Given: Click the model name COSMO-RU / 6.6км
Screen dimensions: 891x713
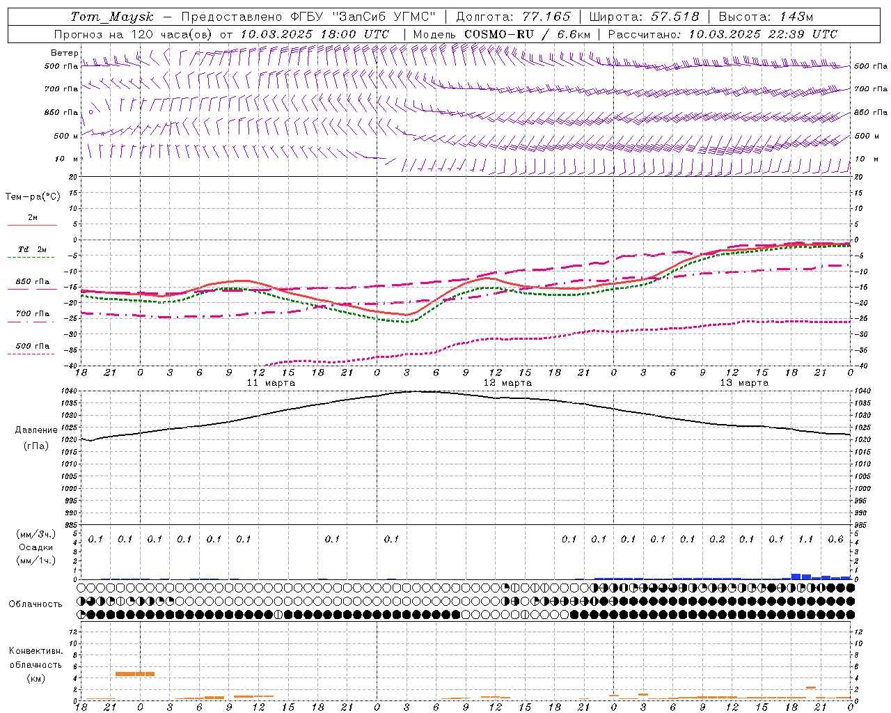Looking at the screenshot, I should click(527, 34).
